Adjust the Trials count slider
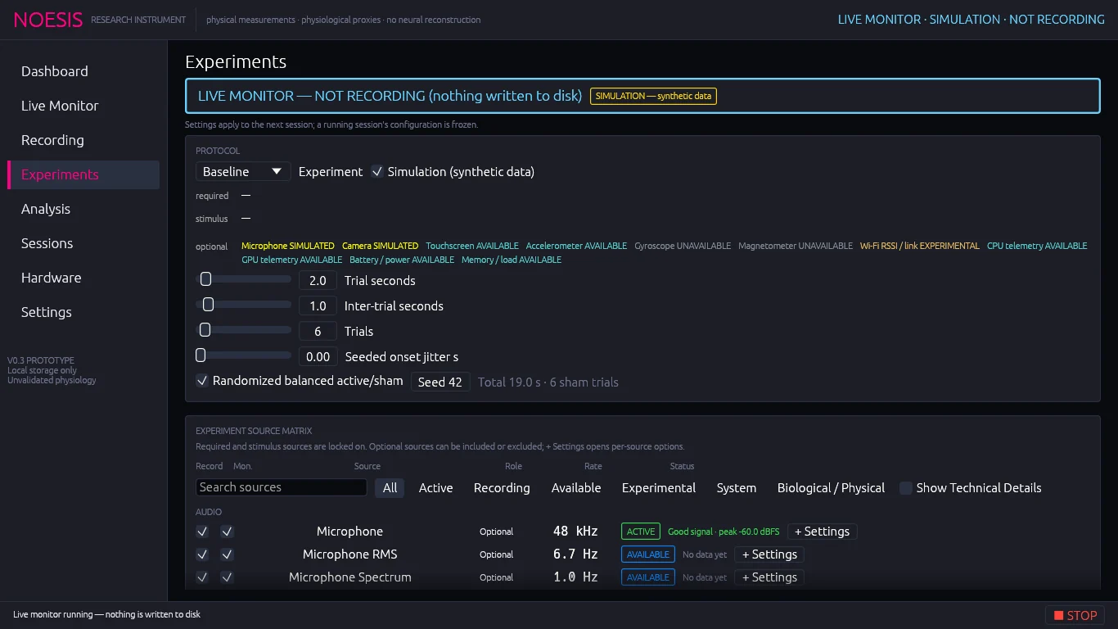Viewport: 1118px width, 629px height. (x=243, y=330)
